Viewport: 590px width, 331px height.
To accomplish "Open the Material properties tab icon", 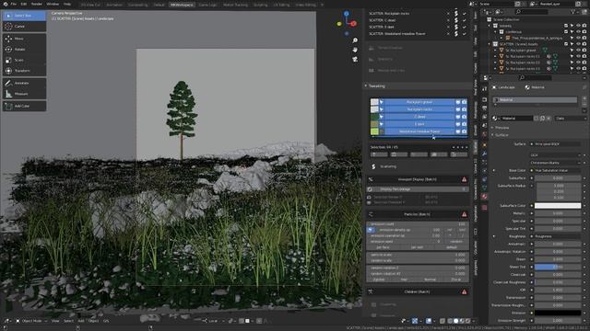I will [x=485, y=197].
